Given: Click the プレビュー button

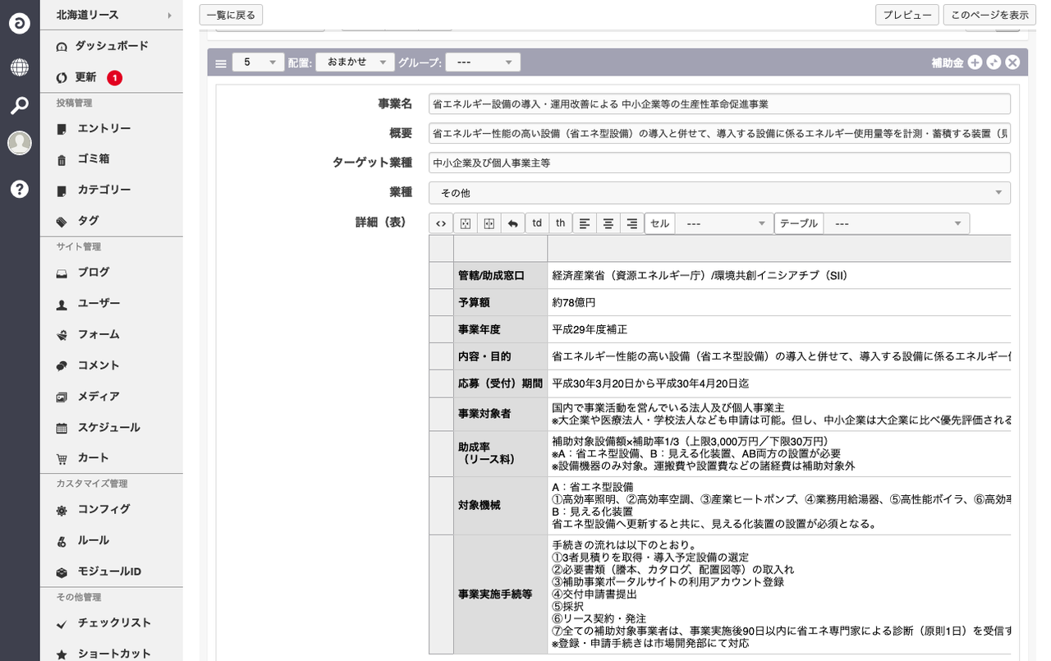Looking at the screenshot, I should [906, 15].
